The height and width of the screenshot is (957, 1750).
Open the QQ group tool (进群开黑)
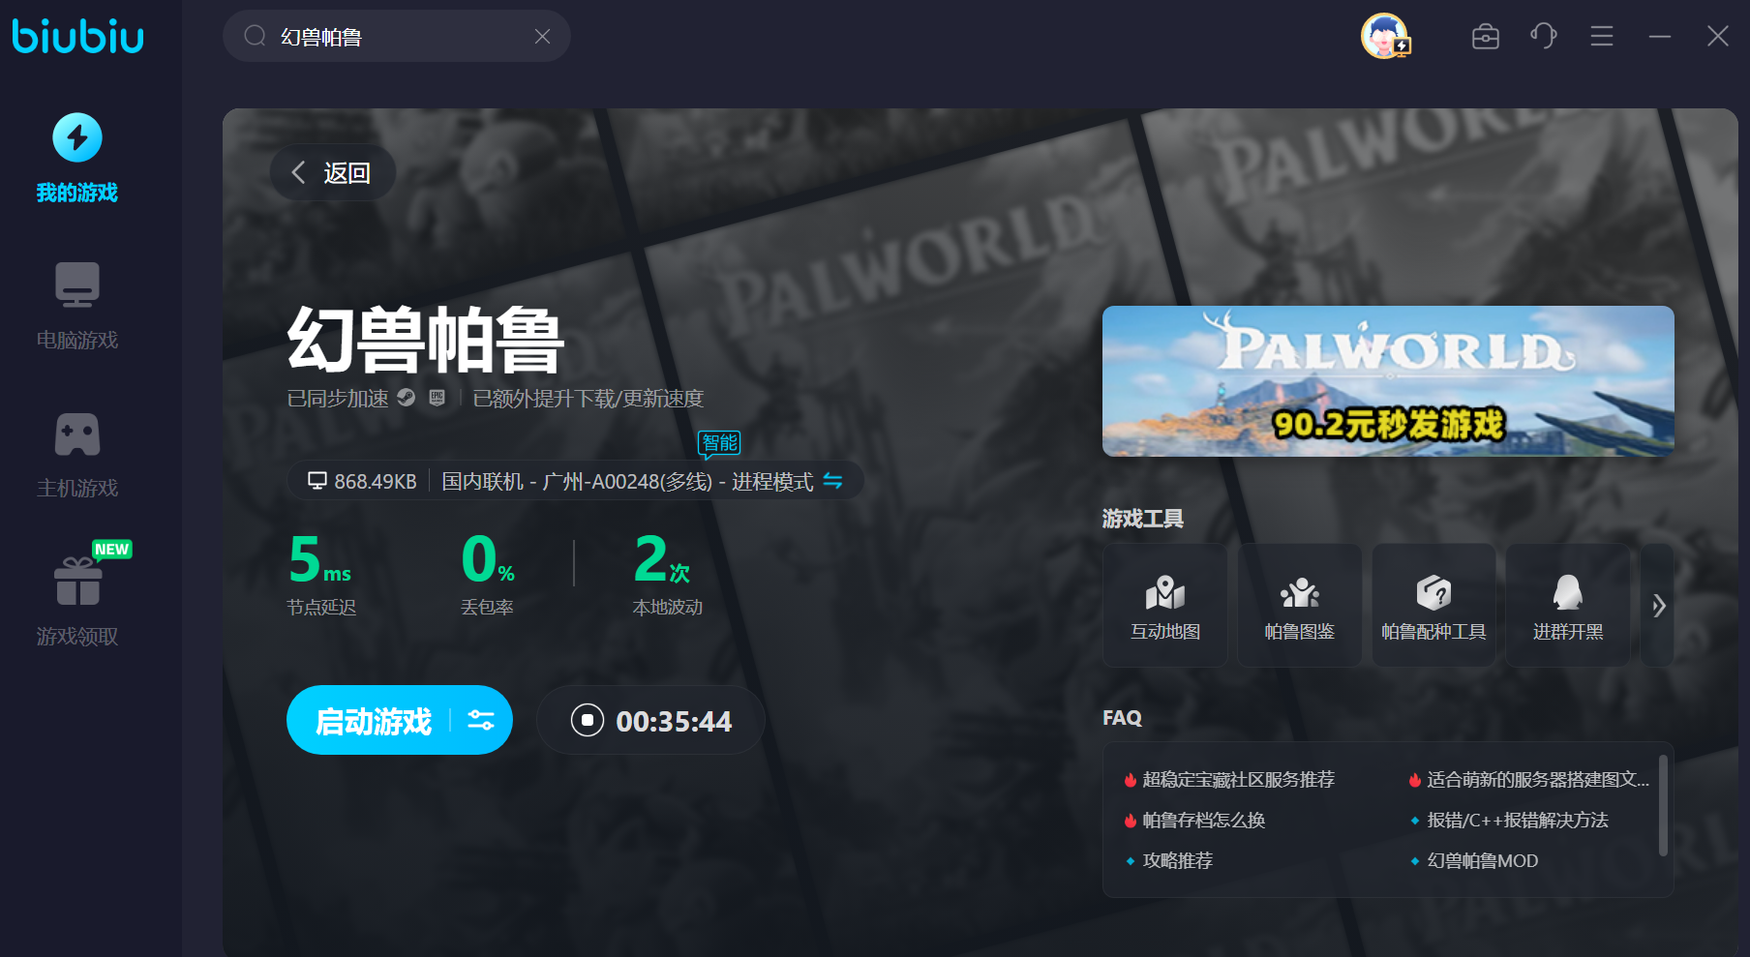(1567, 606)
